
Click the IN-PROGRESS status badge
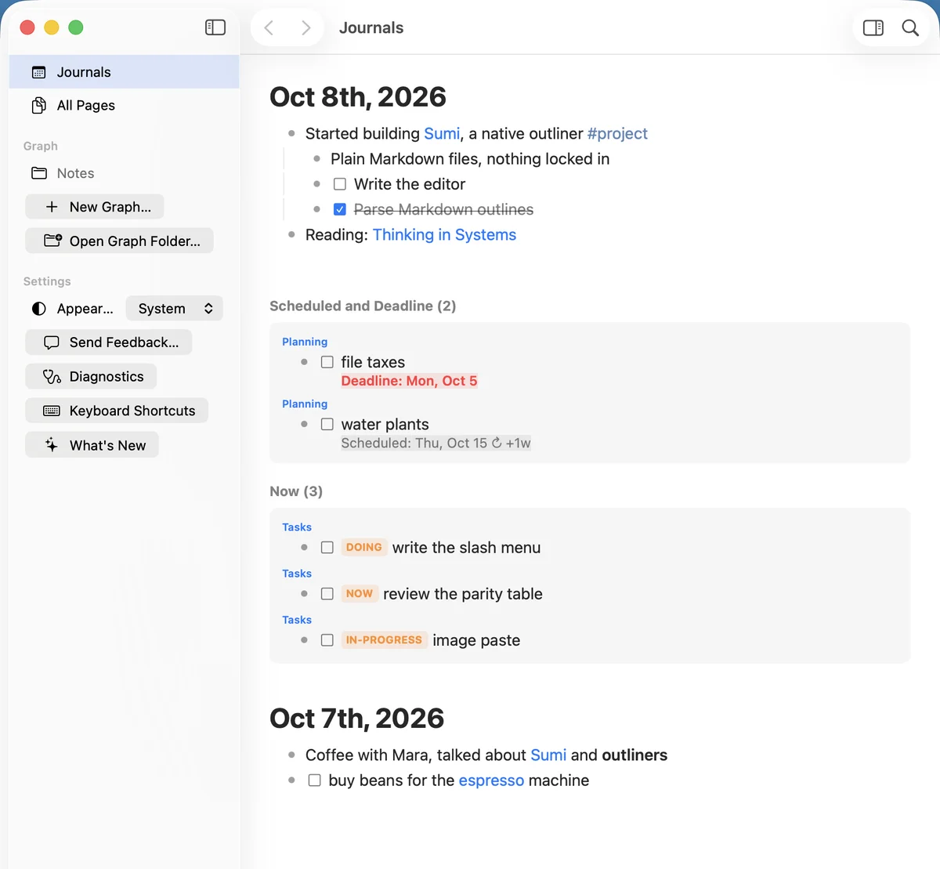tap(384, 640)
